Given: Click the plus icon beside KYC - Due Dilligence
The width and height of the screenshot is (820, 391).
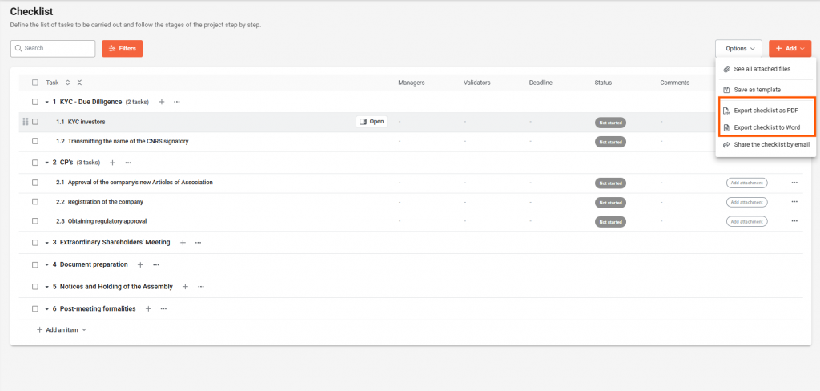Looking at the screenshot, I should click(x=162, y=102).
